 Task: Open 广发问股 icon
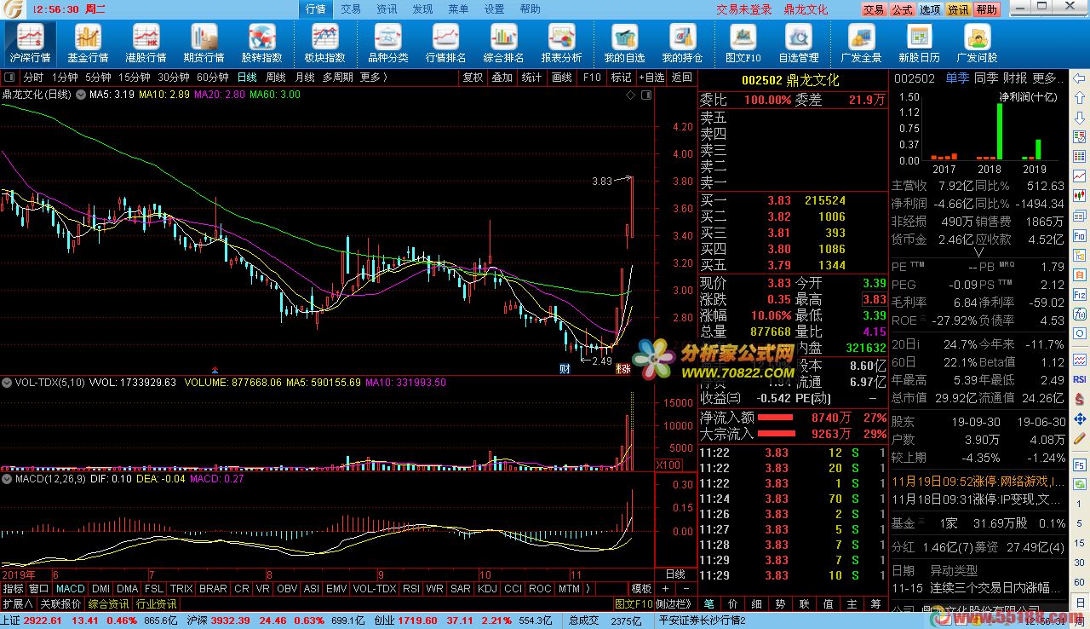tap(977, 43)
